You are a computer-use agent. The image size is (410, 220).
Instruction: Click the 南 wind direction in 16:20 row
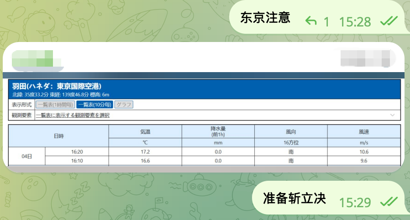[x=291, y=152]
